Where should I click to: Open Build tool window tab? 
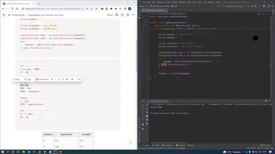tap(191, 145)
